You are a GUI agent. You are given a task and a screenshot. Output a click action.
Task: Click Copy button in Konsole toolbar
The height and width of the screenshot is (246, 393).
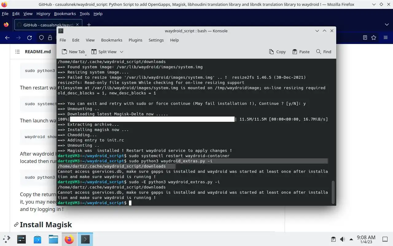(x=277, y=52)
